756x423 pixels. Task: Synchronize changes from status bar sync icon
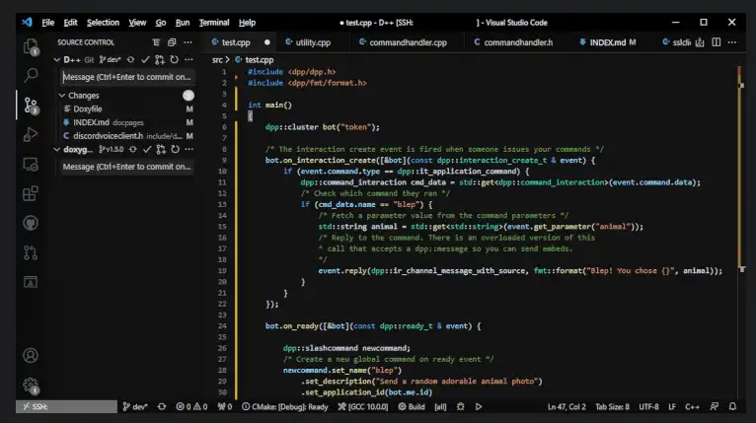click(x=162, y=406)
